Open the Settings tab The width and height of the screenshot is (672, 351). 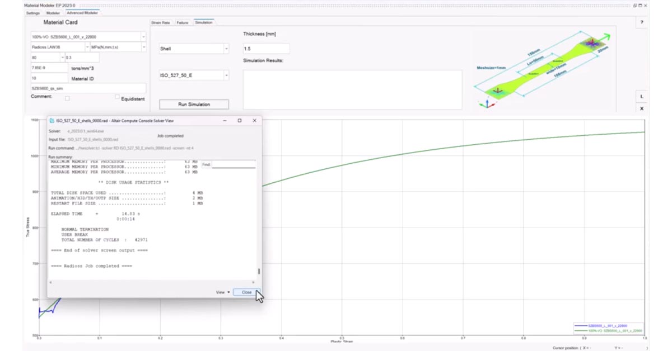tap(33, 12)
